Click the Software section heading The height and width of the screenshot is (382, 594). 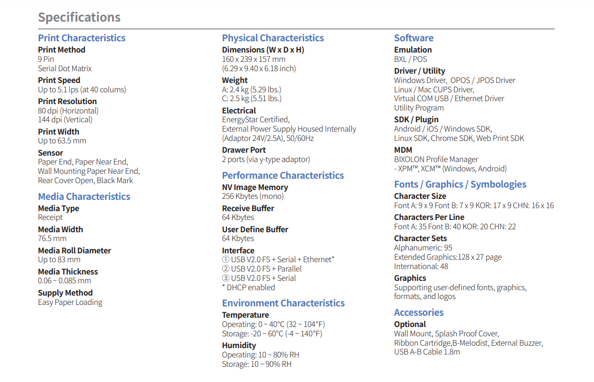[x=414, y=38]
